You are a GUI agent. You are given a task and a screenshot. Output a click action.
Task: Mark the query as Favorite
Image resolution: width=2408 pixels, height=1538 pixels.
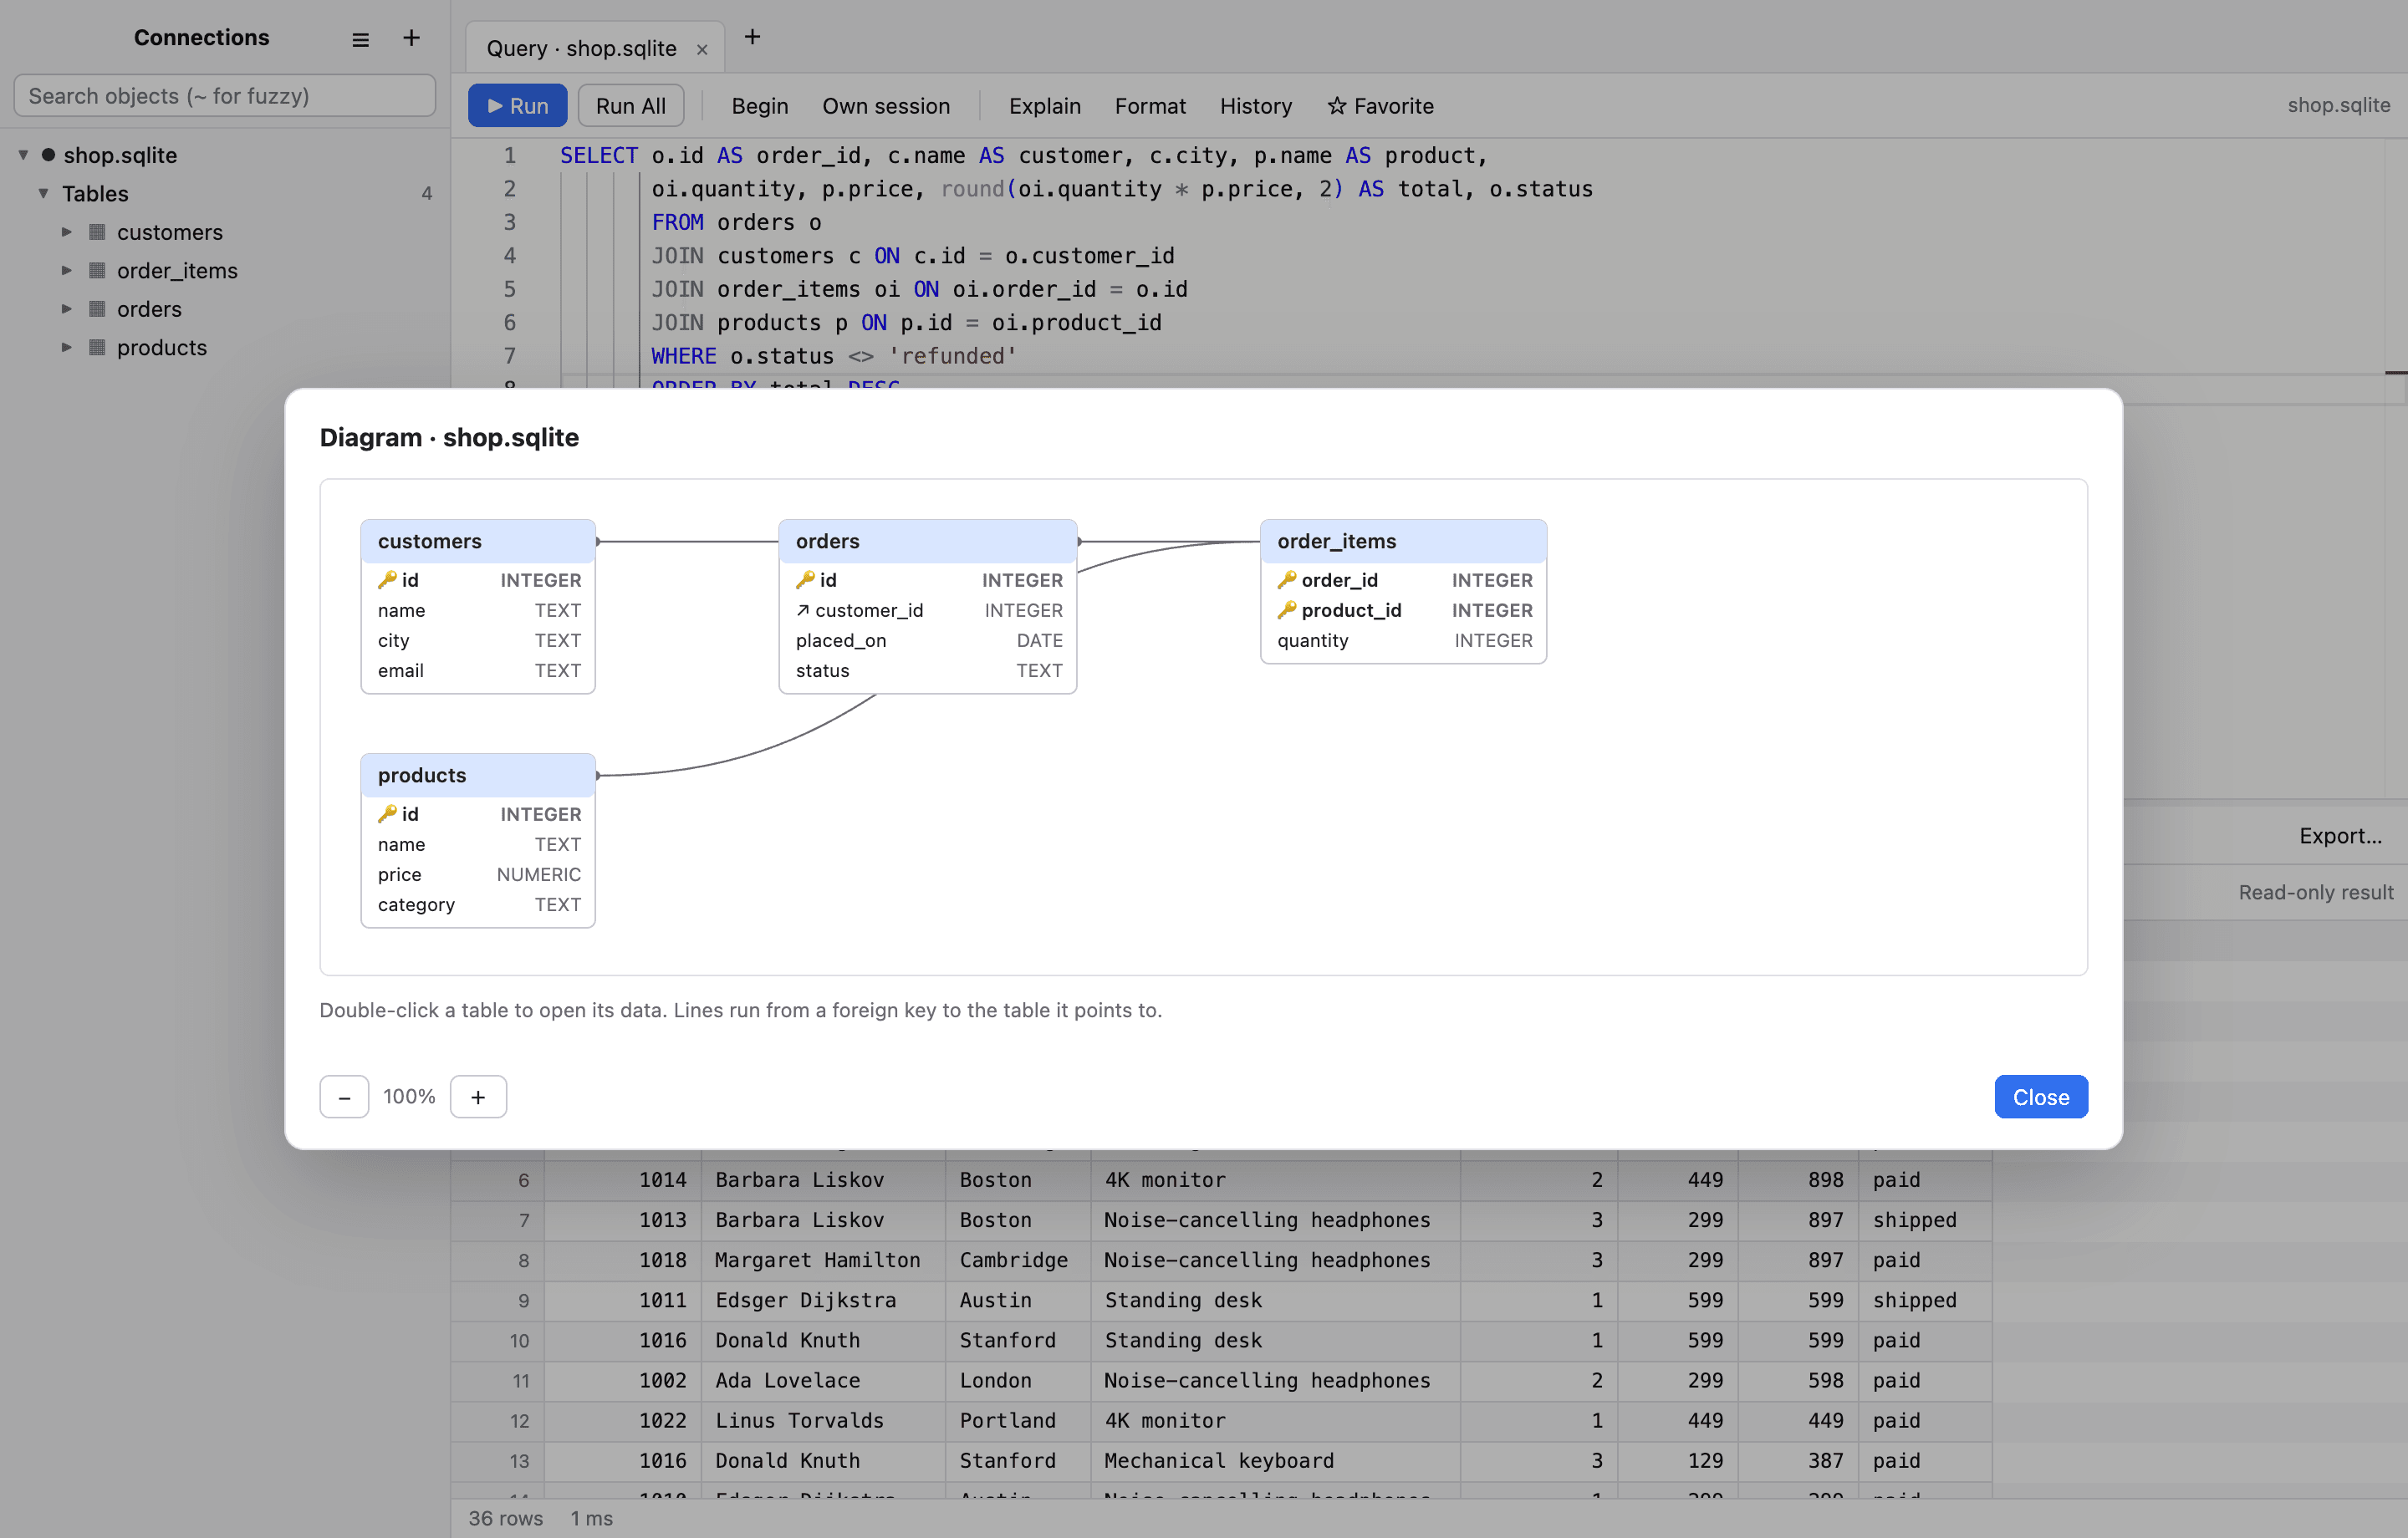click(1380, 106)
